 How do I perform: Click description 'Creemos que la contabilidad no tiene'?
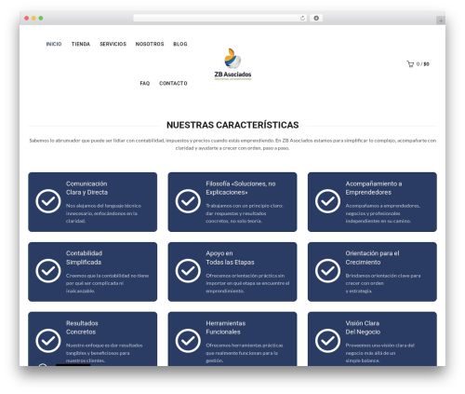(107, 283)
